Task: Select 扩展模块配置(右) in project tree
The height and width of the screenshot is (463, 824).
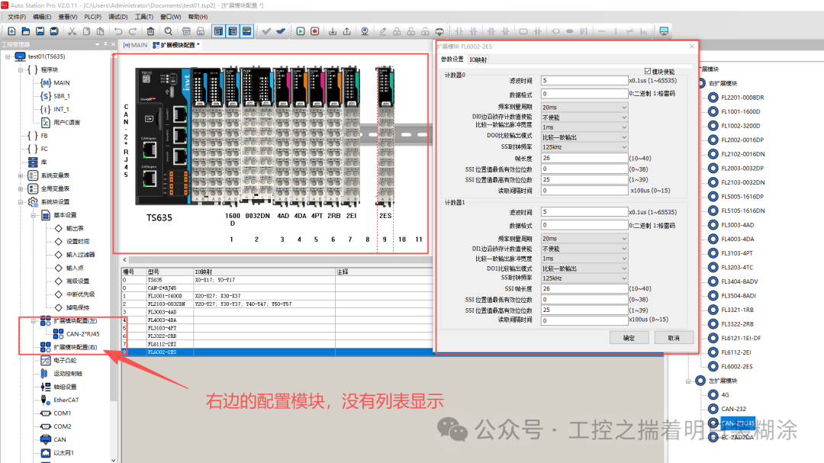Action: click(x=75, y=347)
